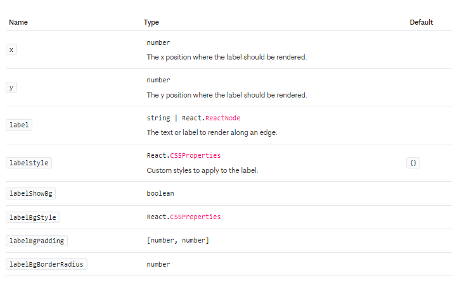Click "text or label to render" description

click(212, 132)
